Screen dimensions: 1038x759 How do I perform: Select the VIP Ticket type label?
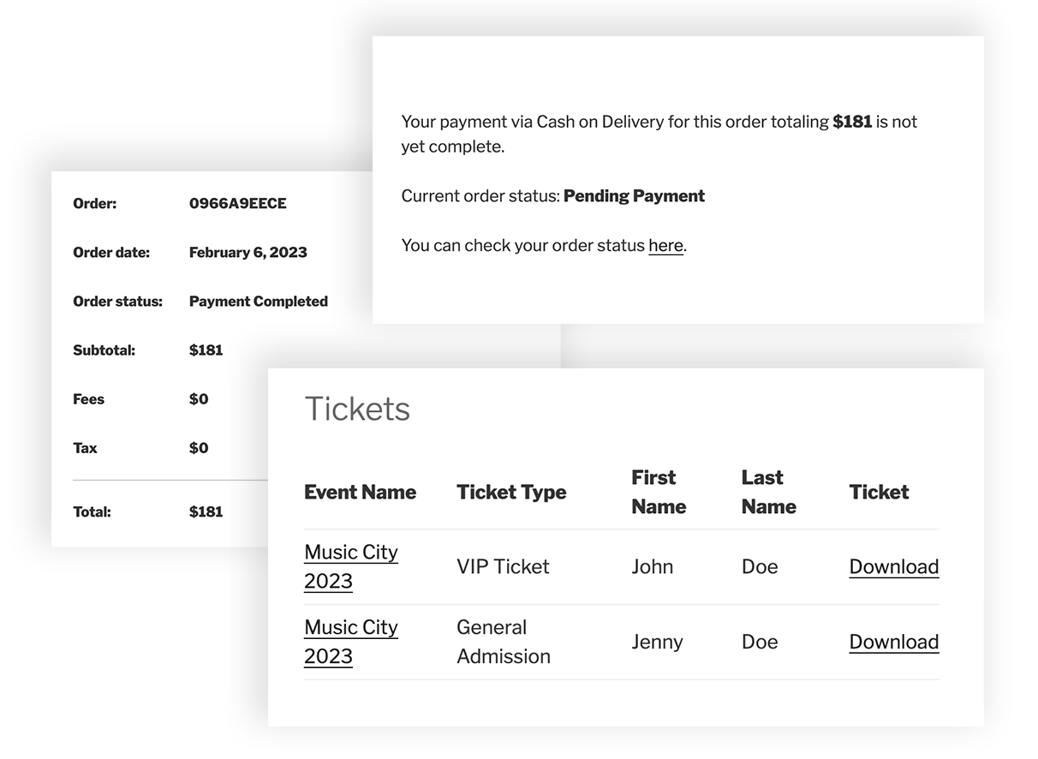tap(502, 566)
